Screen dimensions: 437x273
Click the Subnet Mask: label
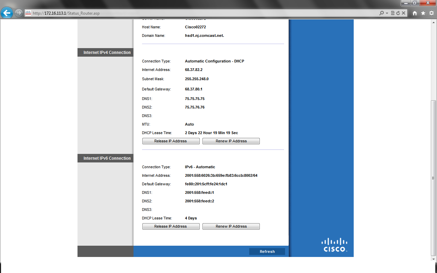click(153, 79)
